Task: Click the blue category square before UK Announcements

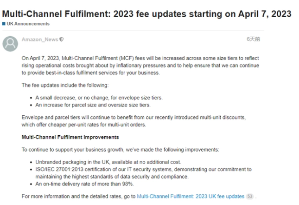Action: pos(4,24)
